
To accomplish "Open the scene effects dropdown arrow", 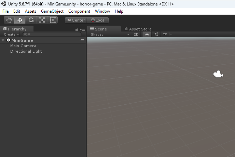I will [171, 34].
